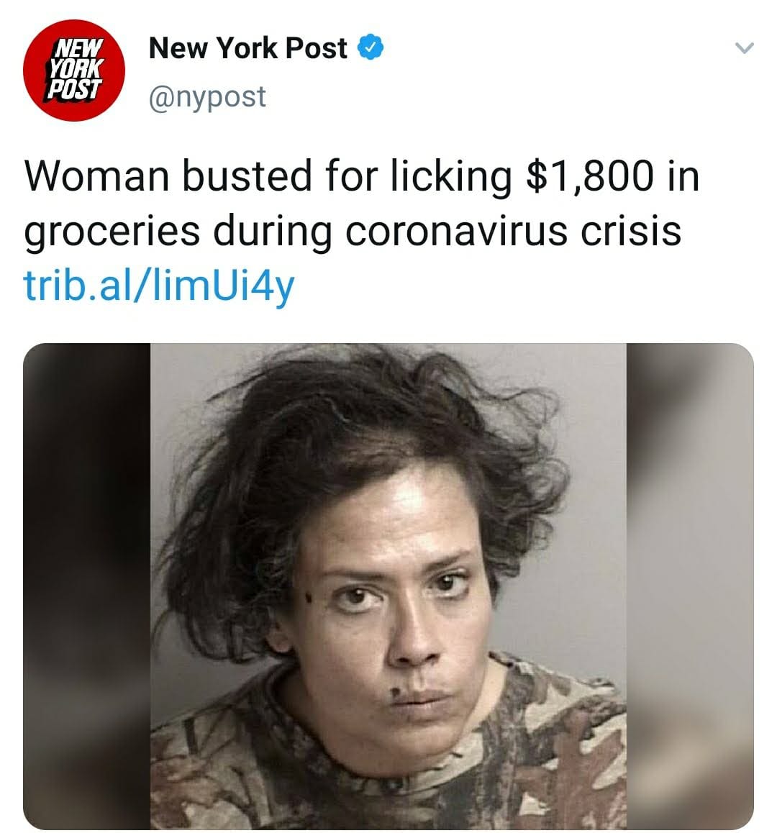Tap the blurred right margin of the photo
The image size is (777, 833).
(691, 586)
